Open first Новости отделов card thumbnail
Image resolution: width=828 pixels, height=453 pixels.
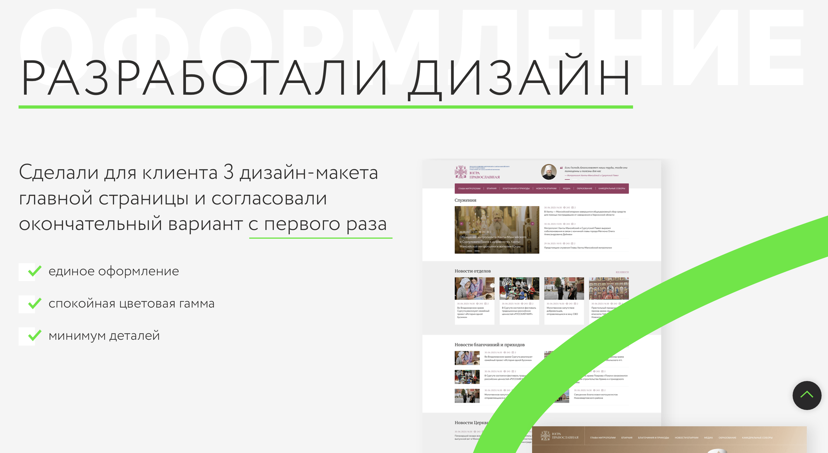474,289
